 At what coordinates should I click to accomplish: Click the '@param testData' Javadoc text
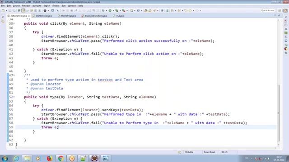click(47, 88)
